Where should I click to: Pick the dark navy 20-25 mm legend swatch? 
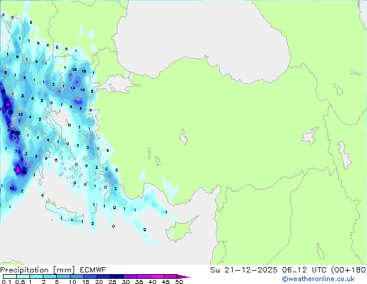point(105,276)
